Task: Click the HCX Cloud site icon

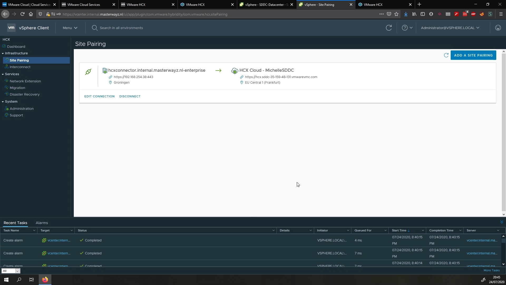Action: click(x=234, y=71)
